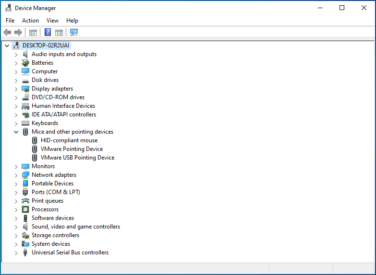This screenshot has width=376, height=275.
Task: Select the VMware Pointing Device entry
Action: [x=72, y=149]
